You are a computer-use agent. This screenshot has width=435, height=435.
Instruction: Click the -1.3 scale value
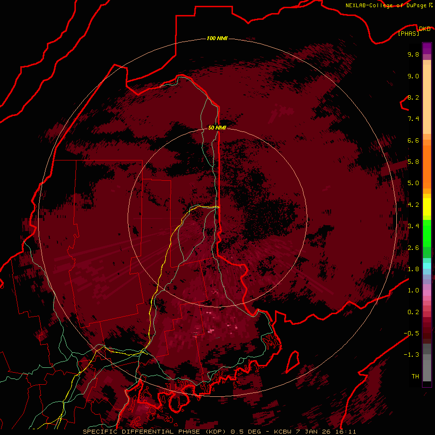411,355
